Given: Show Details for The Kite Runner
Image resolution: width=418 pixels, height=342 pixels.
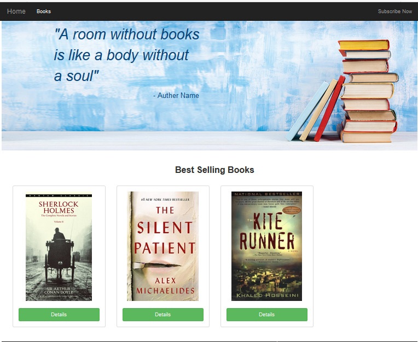Looking at the screenshot, I should point(267,315).
